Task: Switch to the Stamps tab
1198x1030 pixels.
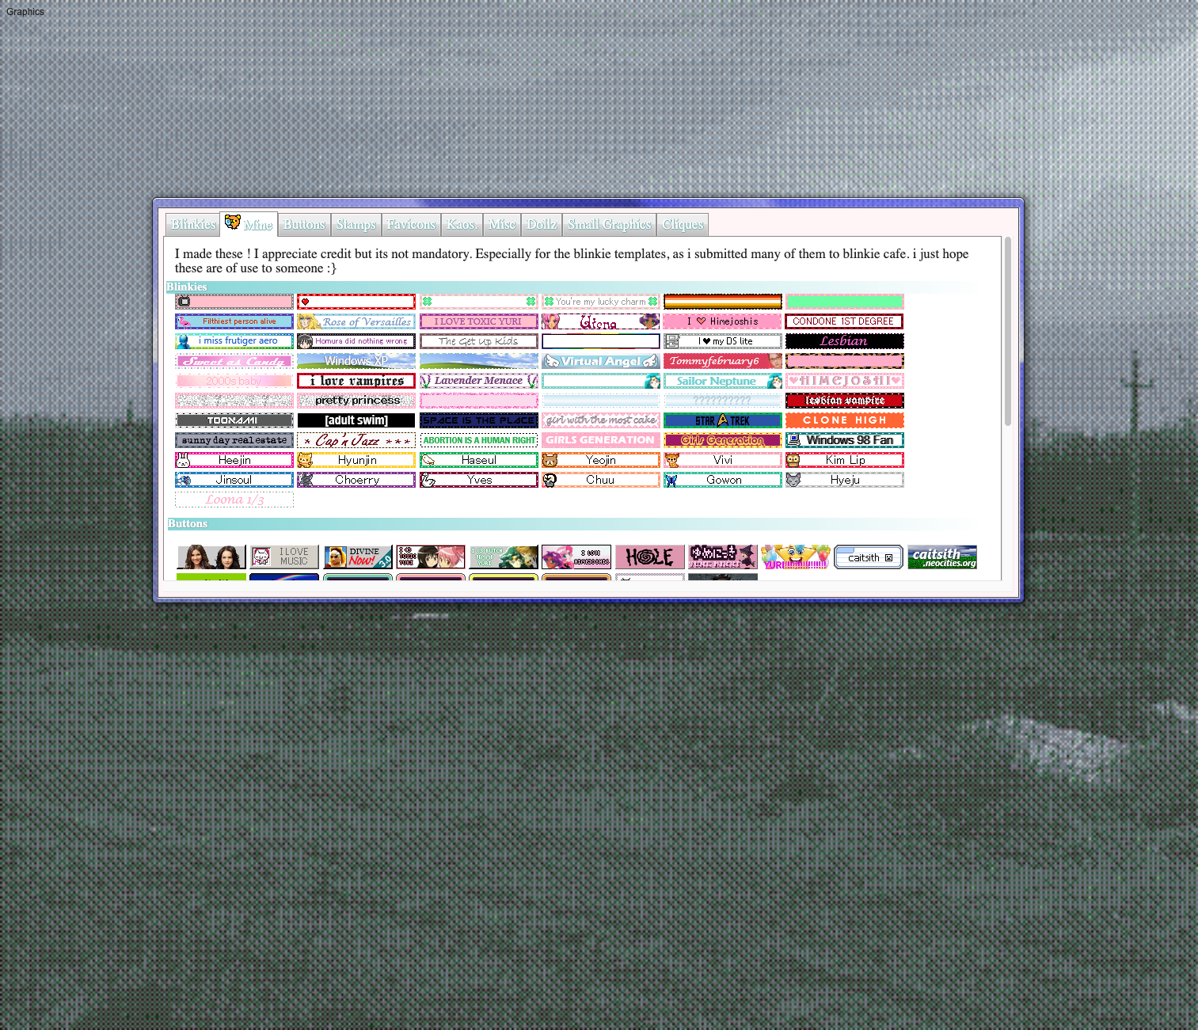Action: click(356, 225)
